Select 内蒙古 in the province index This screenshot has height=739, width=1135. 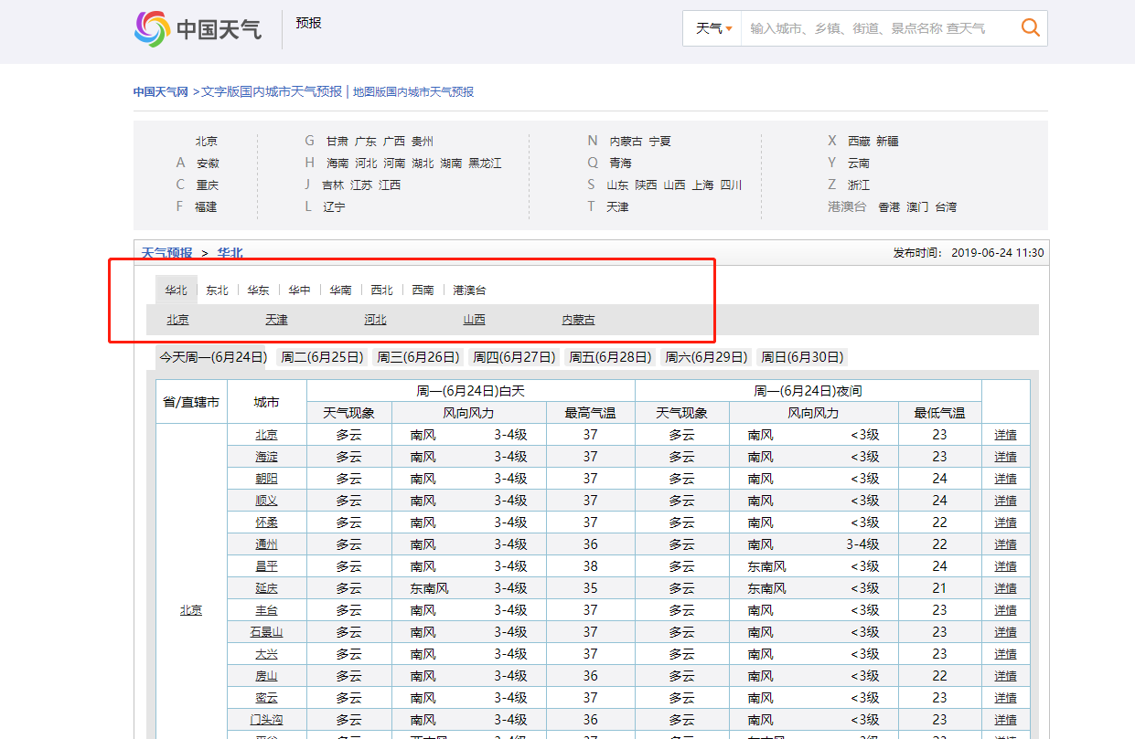[626, 142]
